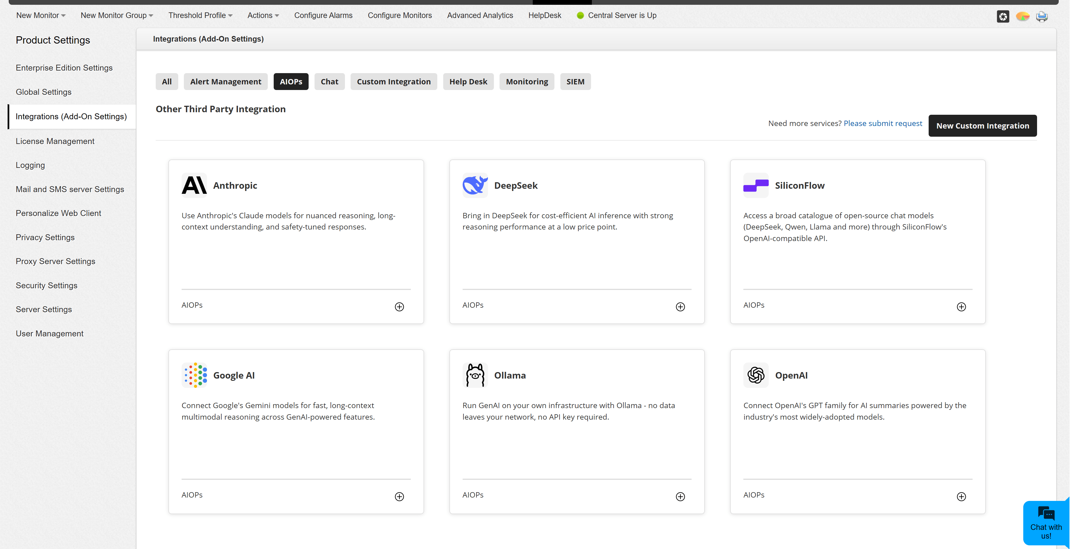The image size is (1070, 549).
Task: Click the Google AI card title
Action: (x=233, y=375)
